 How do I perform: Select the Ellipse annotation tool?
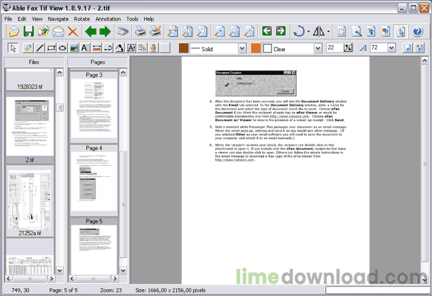pos(62,48)
